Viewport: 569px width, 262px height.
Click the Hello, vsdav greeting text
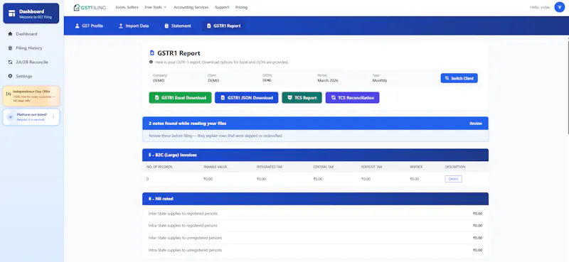(540, 7)
